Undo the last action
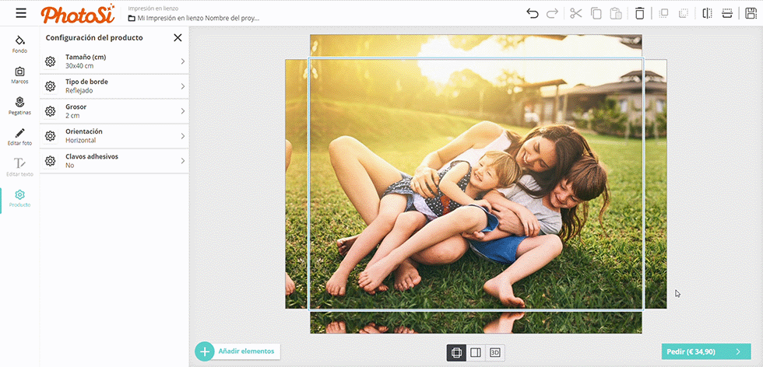Image resolution: width=763 pixels, height=367 pixels. (533, 13)
